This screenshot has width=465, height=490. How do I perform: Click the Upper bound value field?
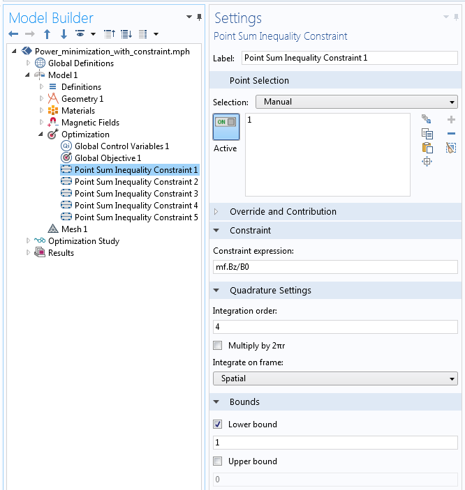coord(335,480)
